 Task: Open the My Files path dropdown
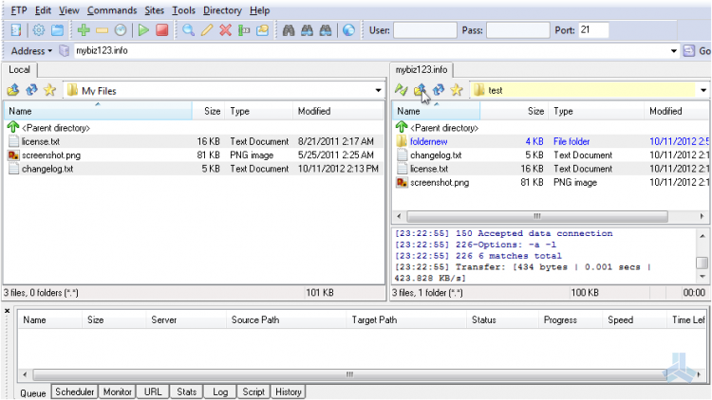click(x=378, y=90)
